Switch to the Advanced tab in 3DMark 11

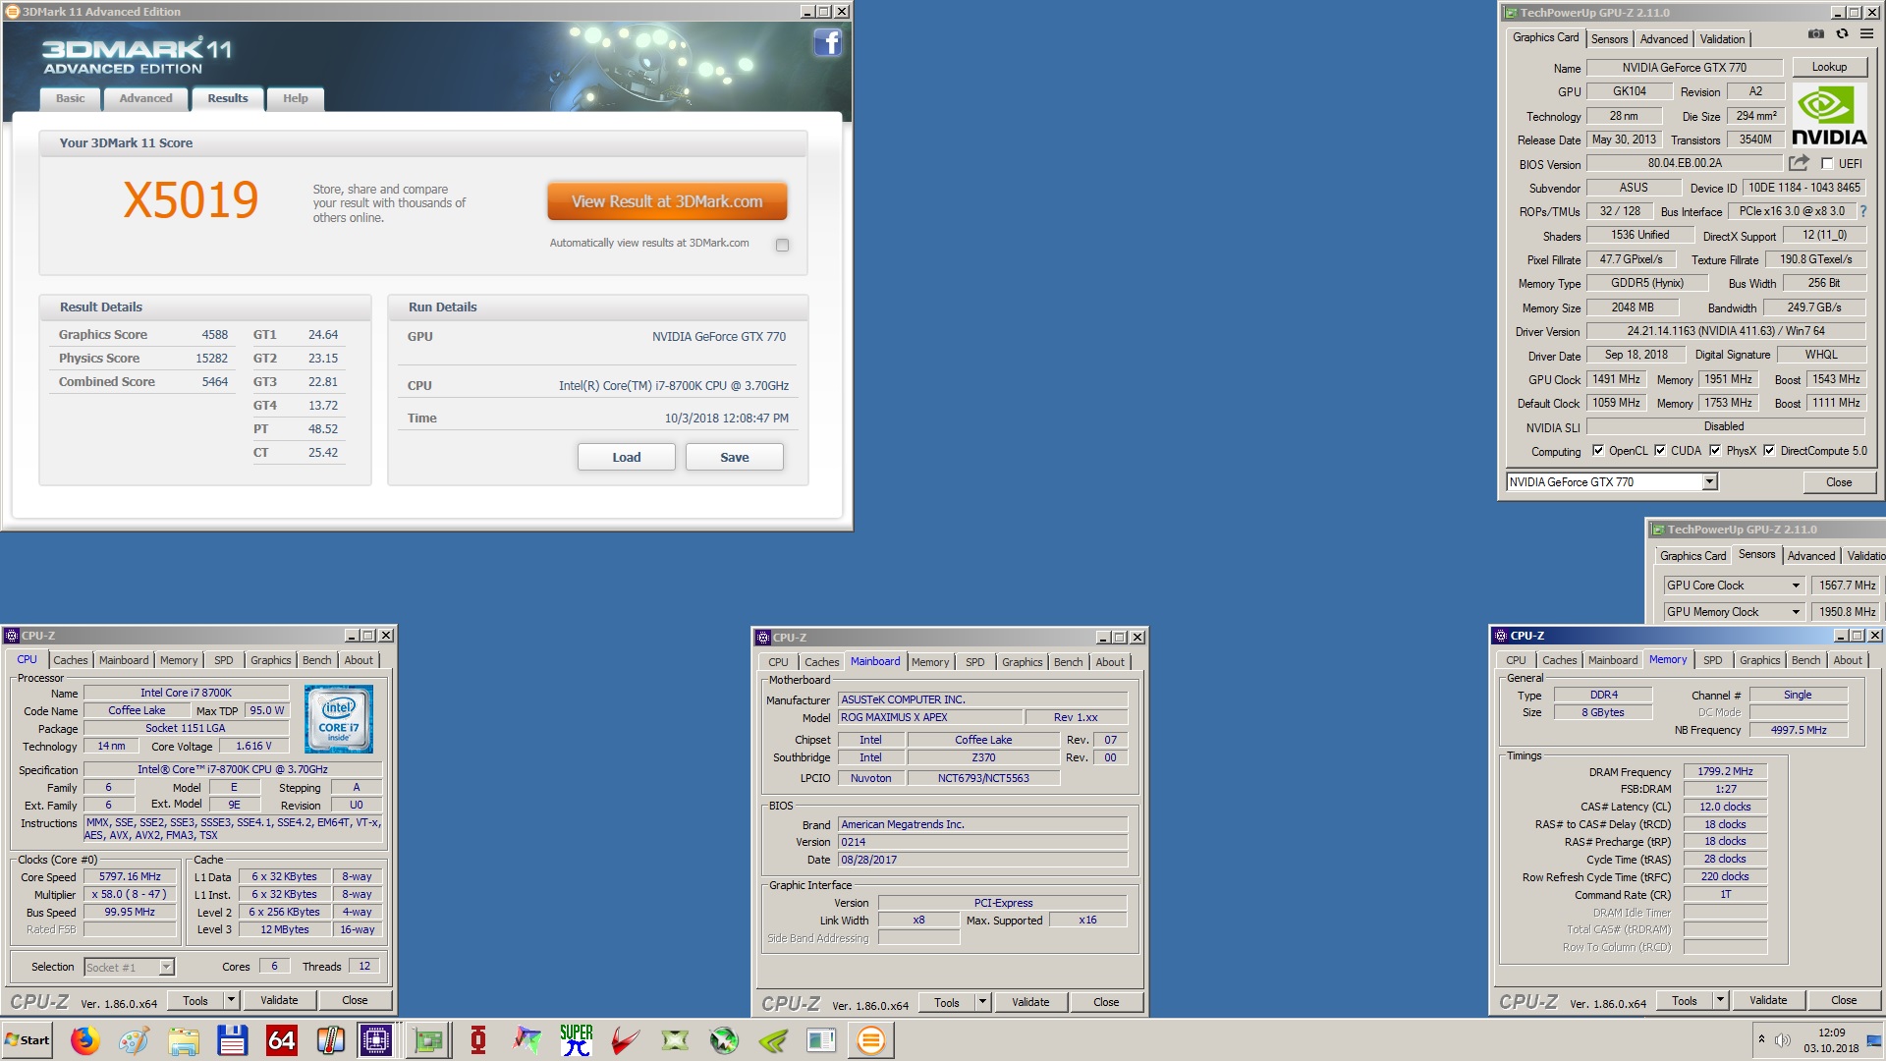(x=145, y=98)
